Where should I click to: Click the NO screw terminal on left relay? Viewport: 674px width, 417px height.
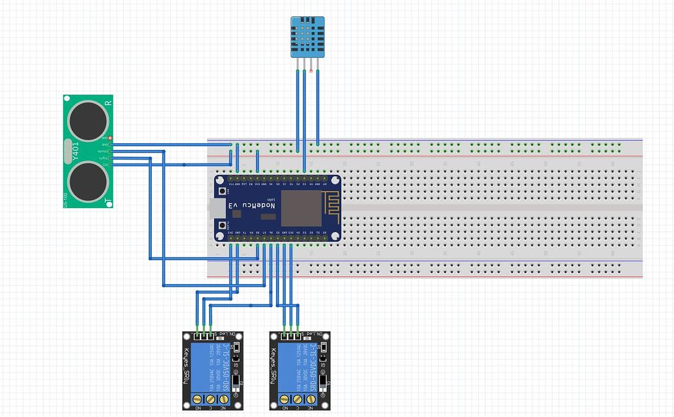tap(197, 399)
